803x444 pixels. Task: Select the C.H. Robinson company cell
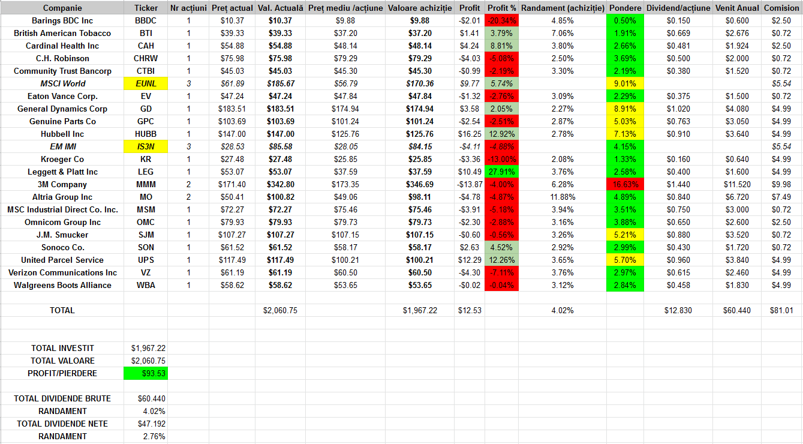(x=62, y=58)
